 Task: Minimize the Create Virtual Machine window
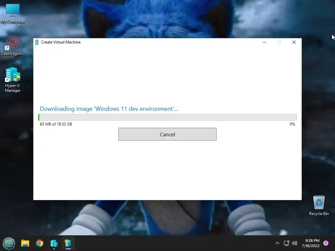264,42
